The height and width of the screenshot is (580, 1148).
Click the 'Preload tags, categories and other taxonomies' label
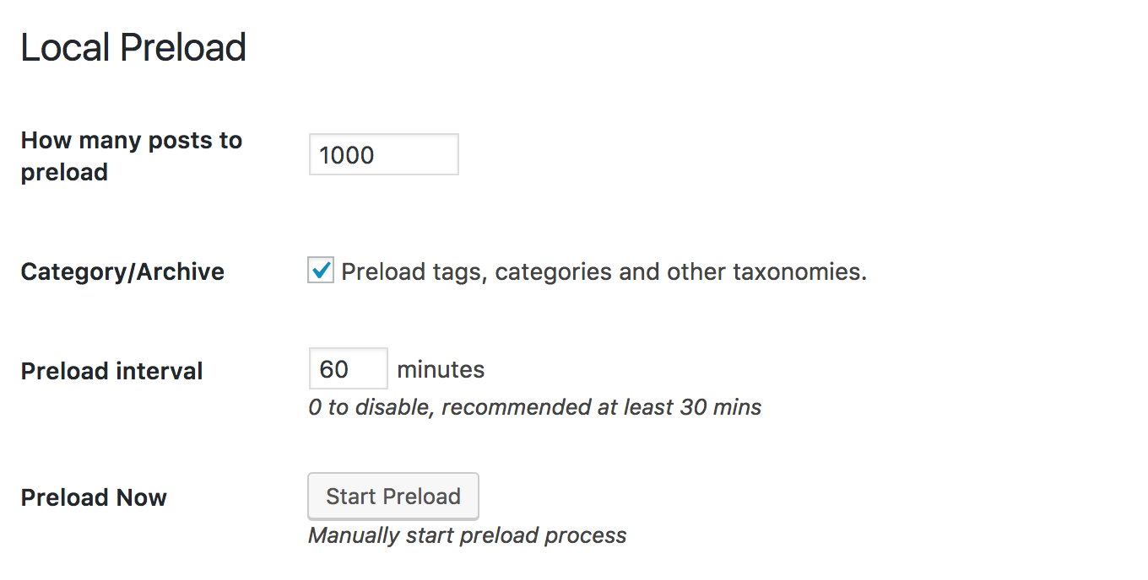(604, 272)
